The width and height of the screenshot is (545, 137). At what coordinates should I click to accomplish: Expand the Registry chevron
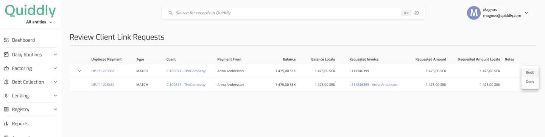pos(55,110)
